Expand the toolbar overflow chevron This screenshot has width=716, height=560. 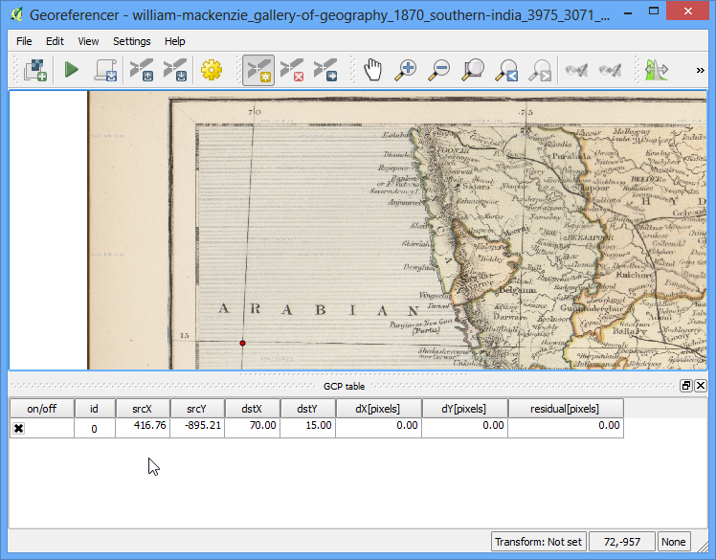tap(700, 70)
